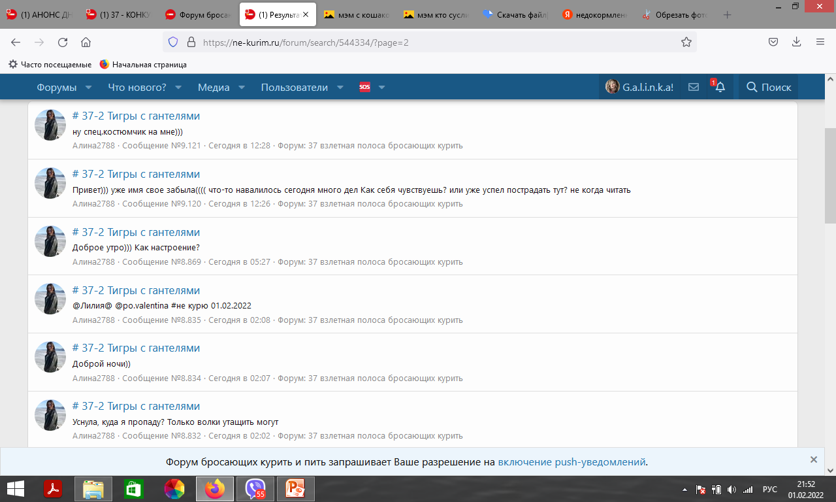Open the Что нового? navigation item
This screenshot has width=836, height=502.
[137, 87]
